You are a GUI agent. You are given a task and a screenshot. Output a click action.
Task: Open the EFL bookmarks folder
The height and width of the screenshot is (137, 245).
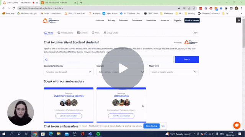(x=179, y=13)
